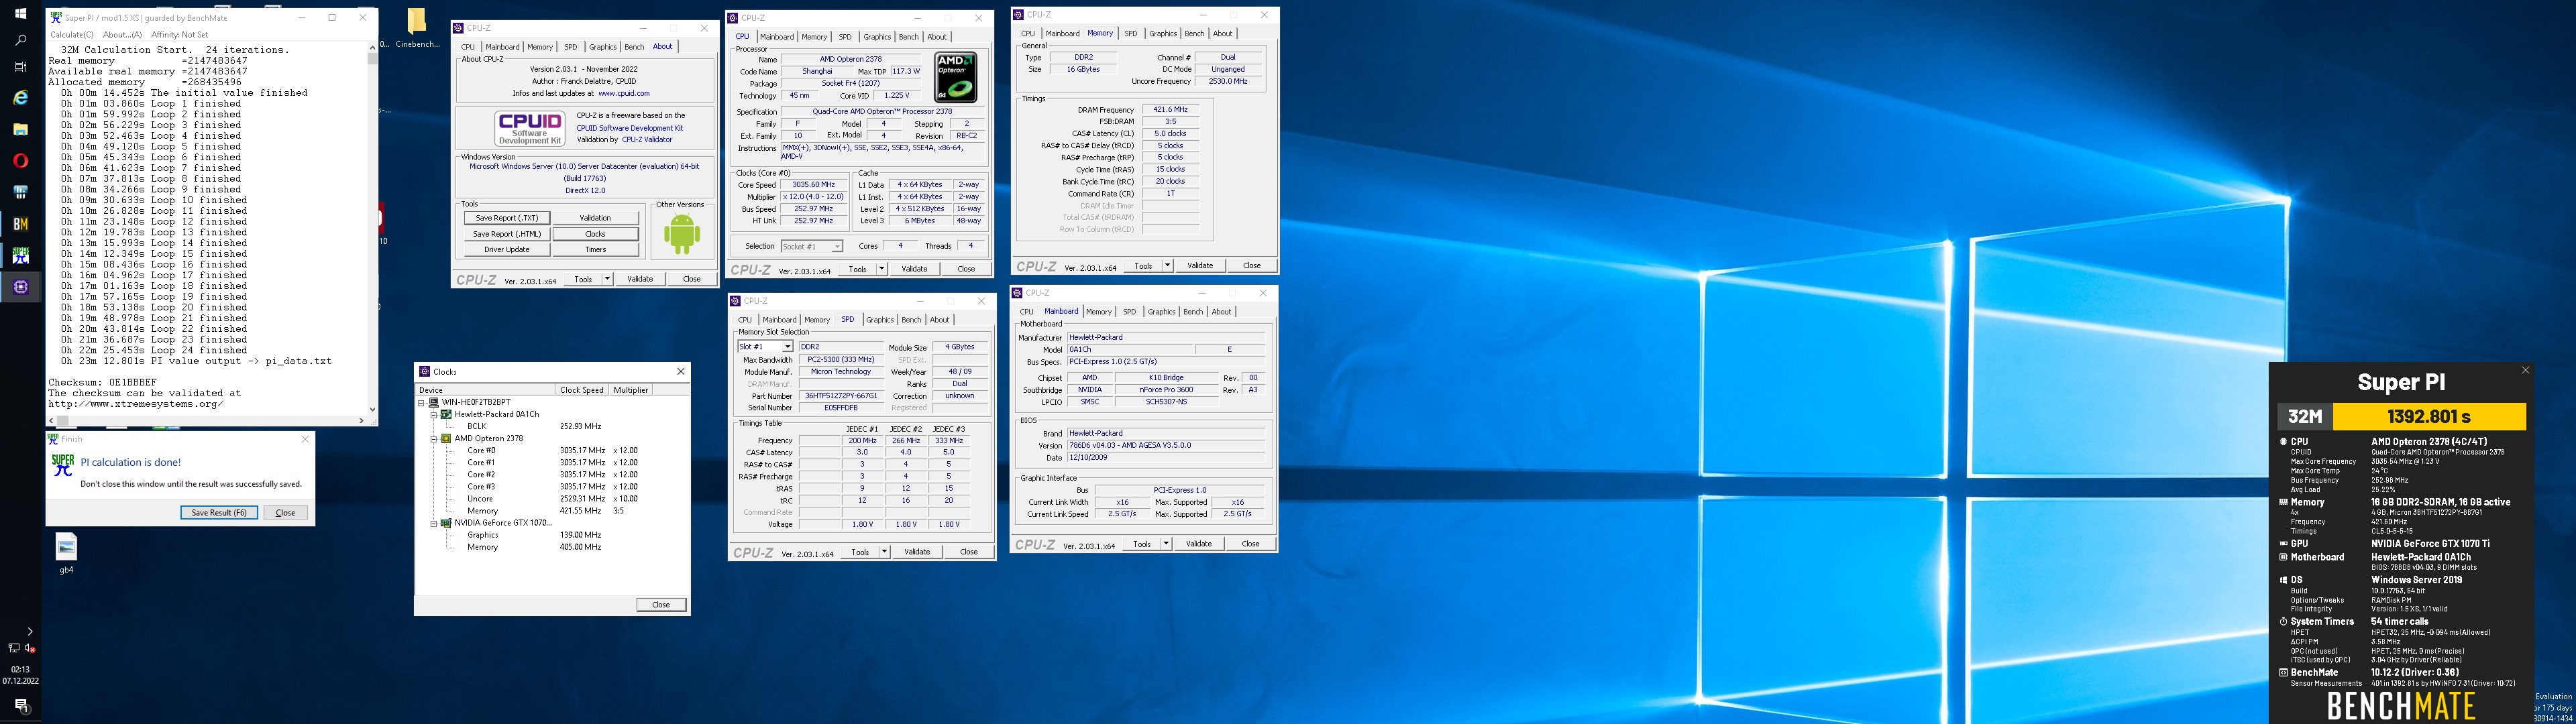Click Super PI vertical scrollbar

[x=372, y=228]
